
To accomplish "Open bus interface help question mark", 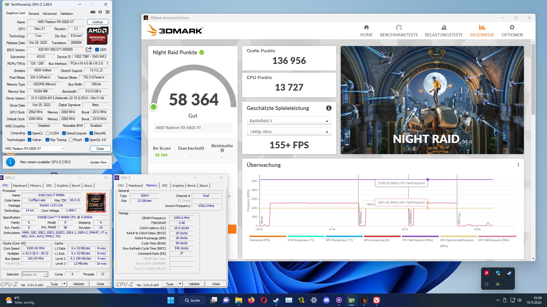I will pyautogui.click(x=107, y=63).
